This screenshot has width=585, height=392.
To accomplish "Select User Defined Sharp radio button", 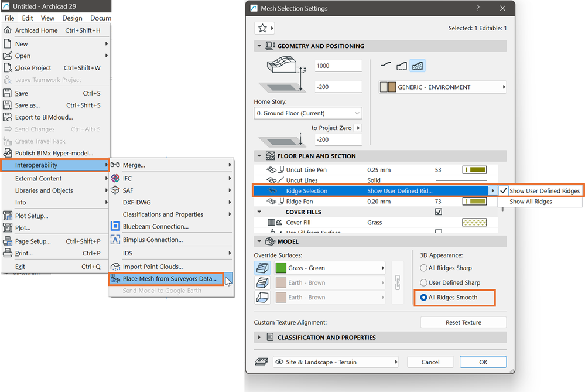I will point(423,282).
